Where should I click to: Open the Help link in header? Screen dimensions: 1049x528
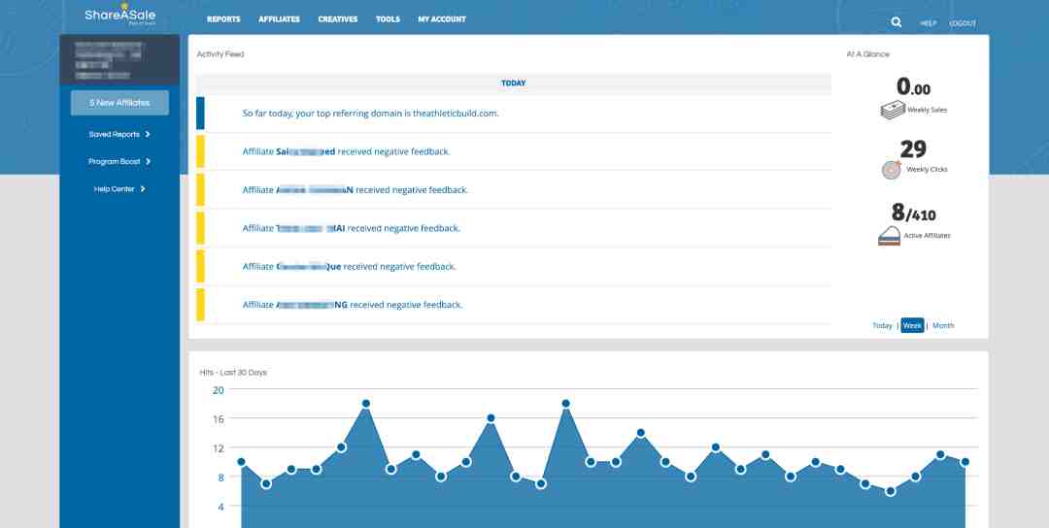(929, 23)
